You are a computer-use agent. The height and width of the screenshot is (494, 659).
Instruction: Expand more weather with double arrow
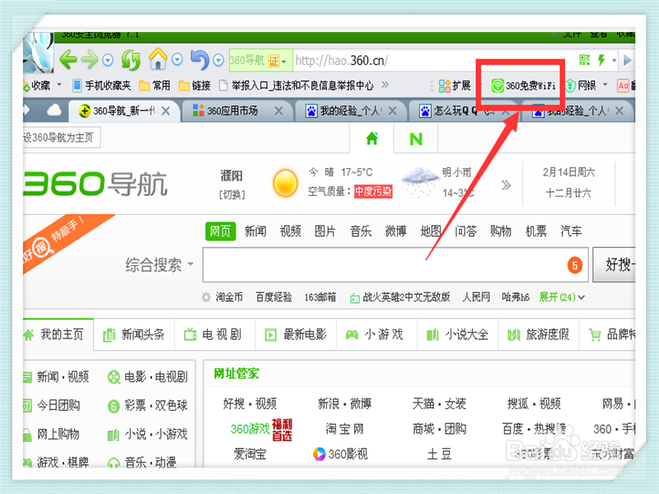[506, 184]
